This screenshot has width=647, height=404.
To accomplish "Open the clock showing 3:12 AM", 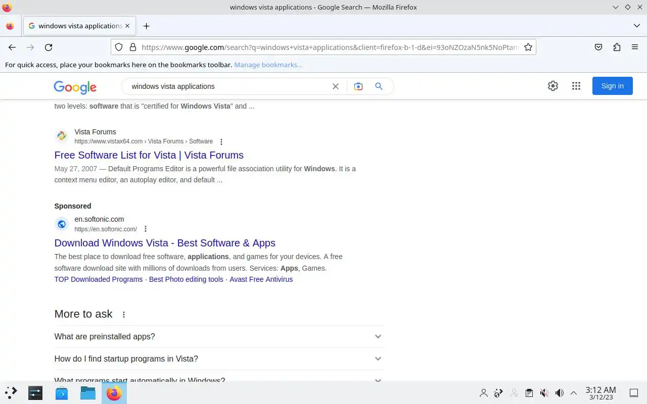I will (600, 393).
